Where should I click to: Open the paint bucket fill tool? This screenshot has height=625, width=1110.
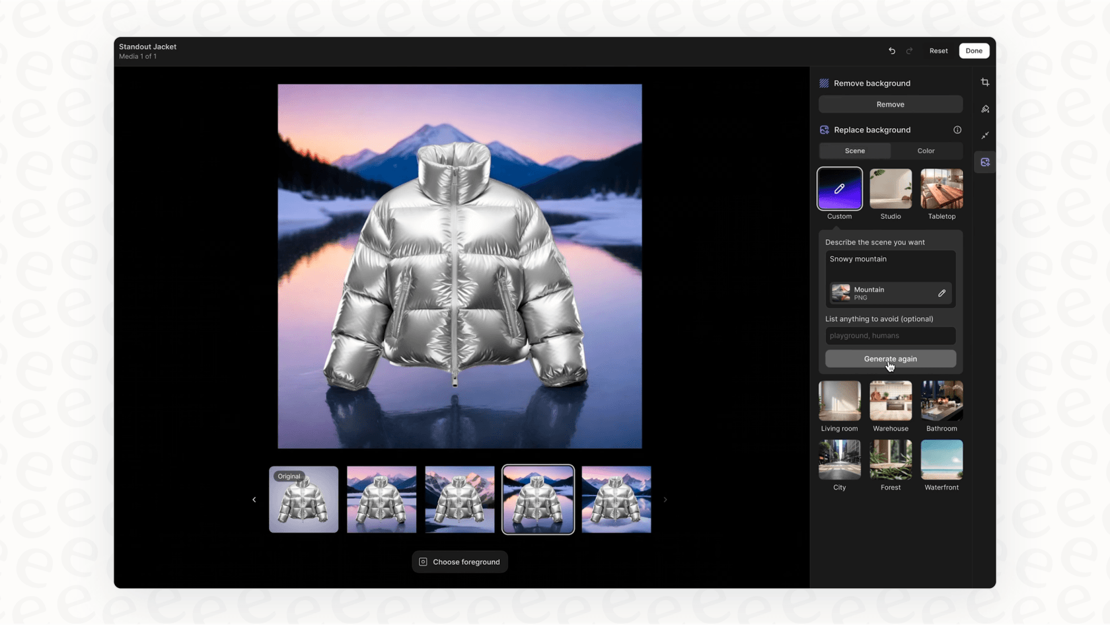[x=984, y=109]
